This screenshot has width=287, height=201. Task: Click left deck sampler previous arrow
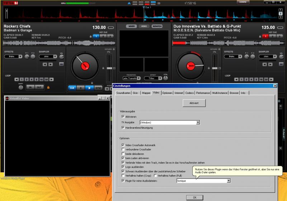pyautogui.click(x=45, y=64)
